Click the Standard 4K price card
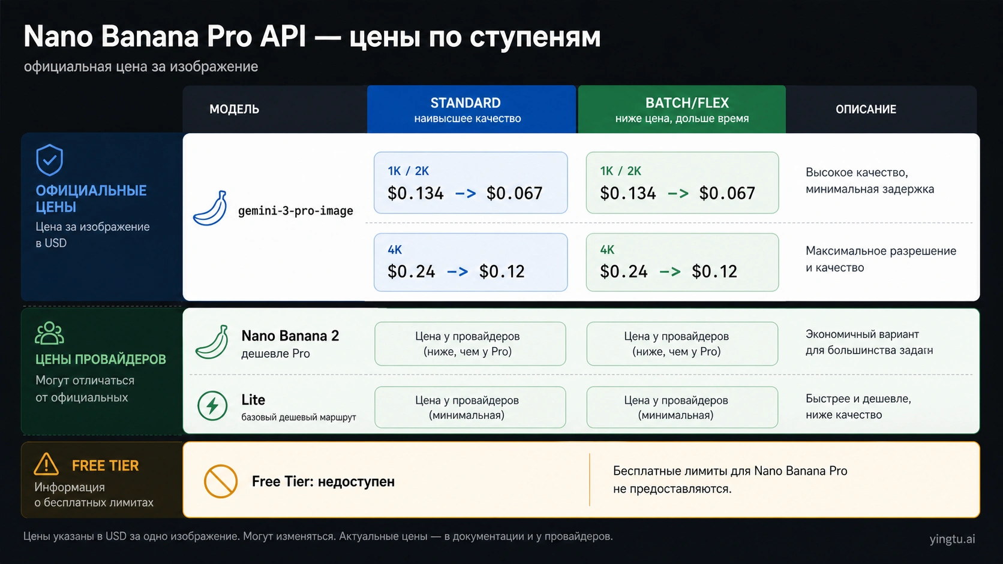 [471, 263]
